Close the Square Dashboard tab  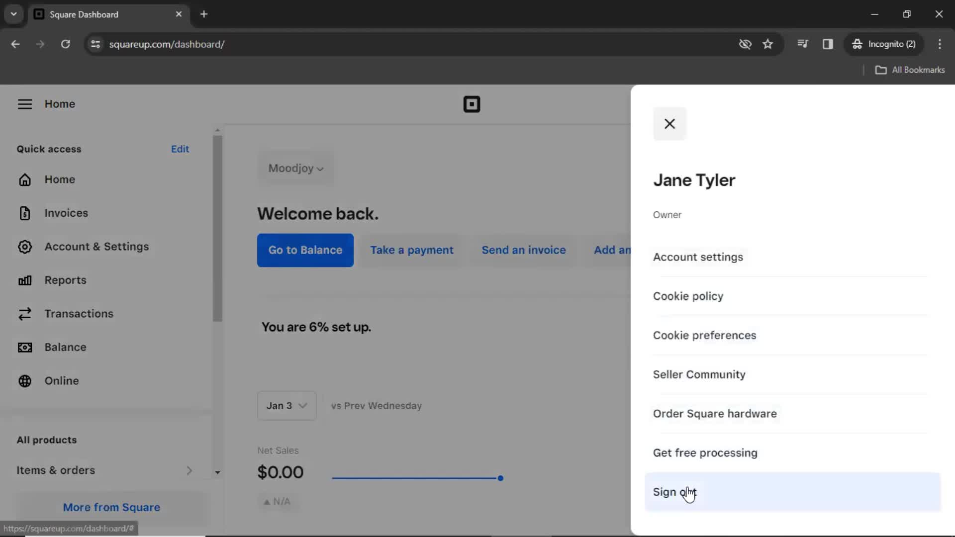click(x=179, y=14)
